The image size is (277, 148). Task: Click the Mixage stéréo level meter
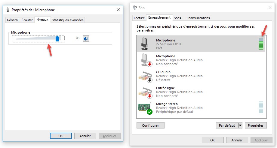click(x=261, y=107)
